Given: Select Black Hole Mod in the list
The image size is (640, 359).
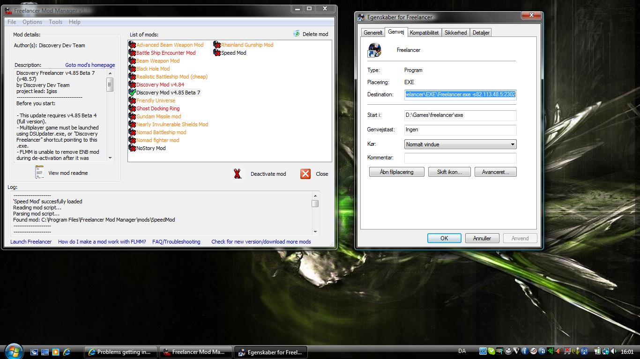Looking at the screenshot, I should pyautogui.click(x=153, y=69).
